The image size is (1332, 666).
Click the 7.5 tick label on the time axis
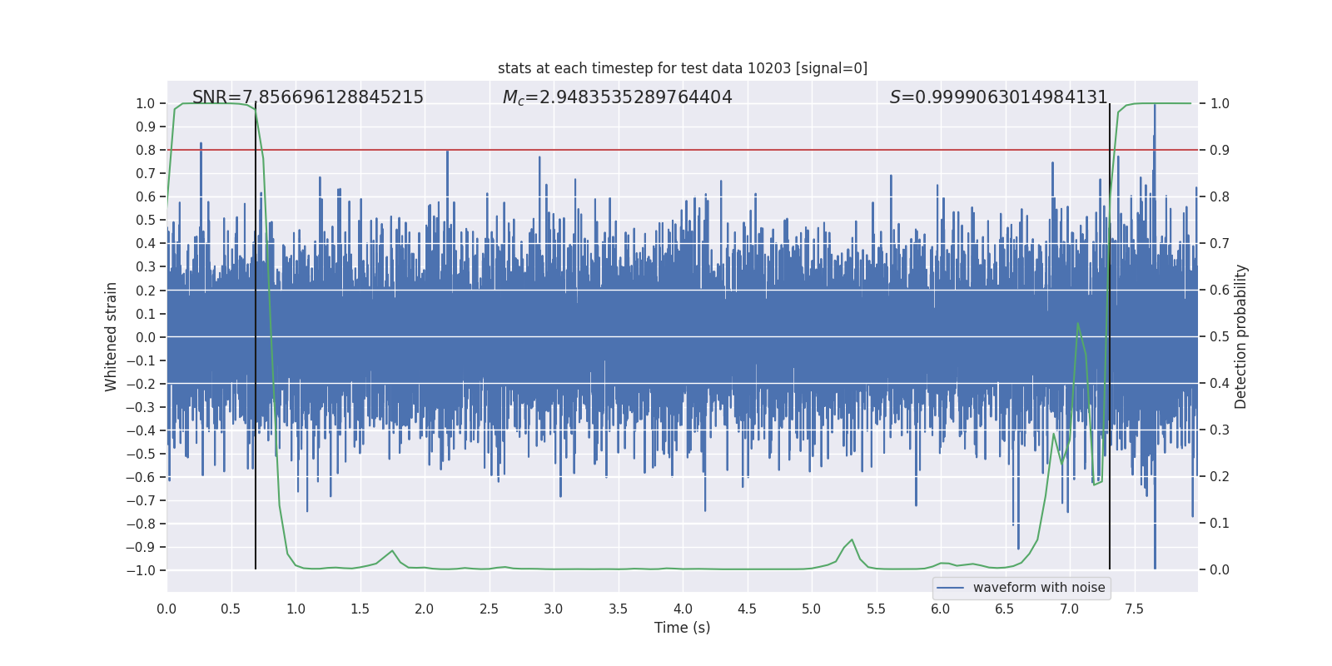(1134, 609)
